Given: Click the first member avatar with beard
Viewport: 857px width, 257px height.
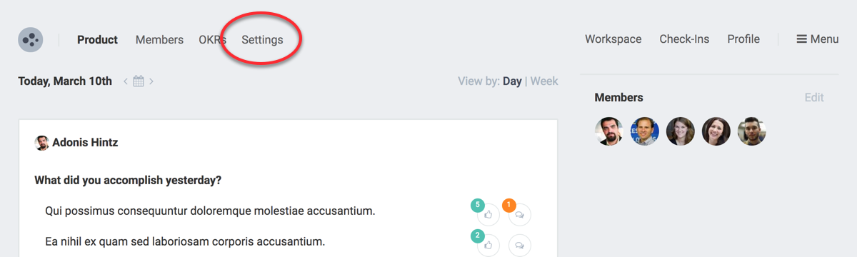Looking at the screenshot, I should [609, 131].
